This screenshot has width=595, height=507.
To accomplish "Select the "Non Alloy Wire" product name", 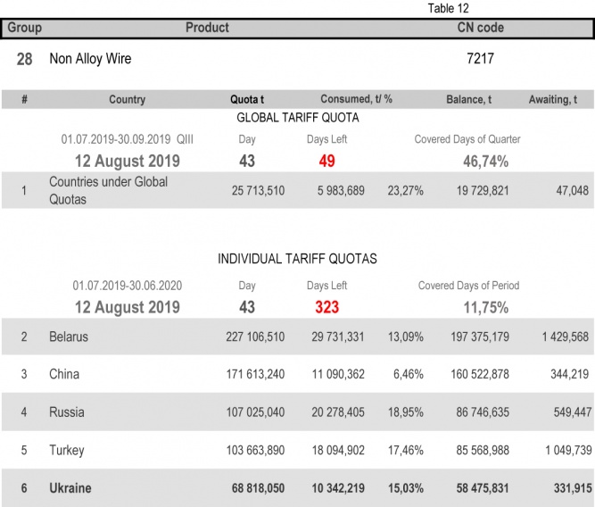I will click(x=91, y=59).
